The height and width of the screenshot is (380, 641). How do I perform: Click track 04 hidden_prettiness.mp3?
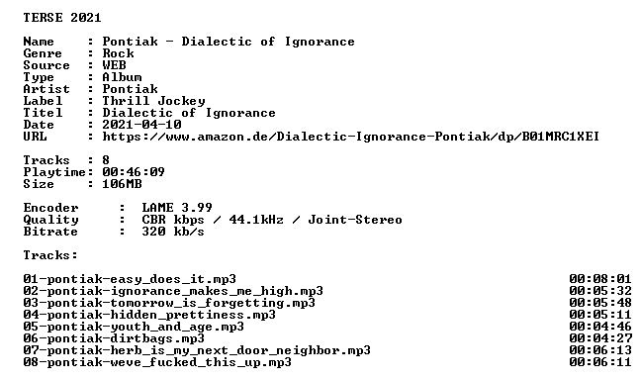(149, 315)
